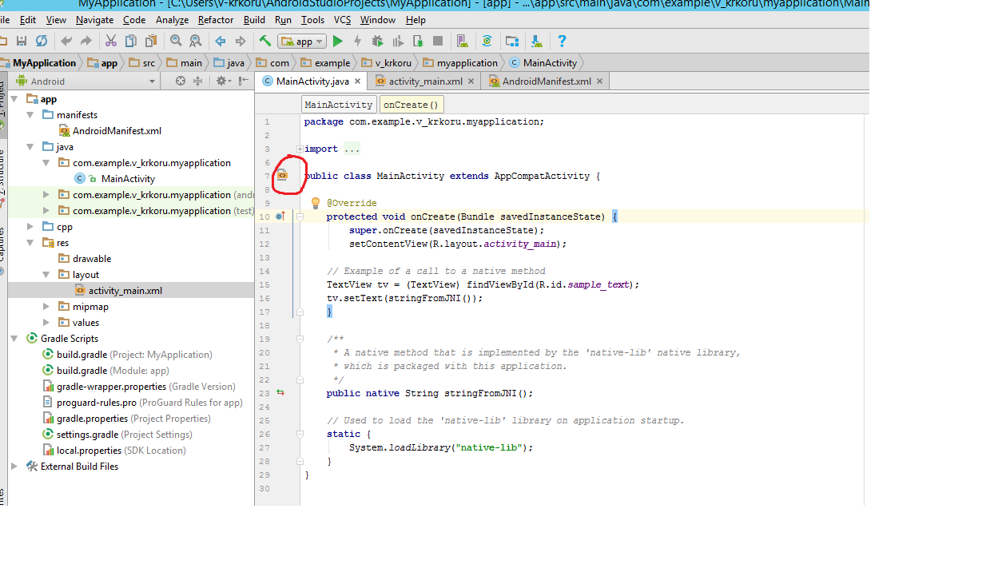Image resolution: width=998 pixels, height=572 pixels.
Task: Click Sync Project with Gradle Files icon
Action: [x=487, y=41]
